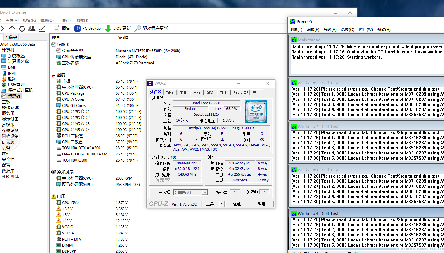Expand 性能测试 in the sidebar tree
The width and height of the screenshot is (444, 253).
(10, 177)
